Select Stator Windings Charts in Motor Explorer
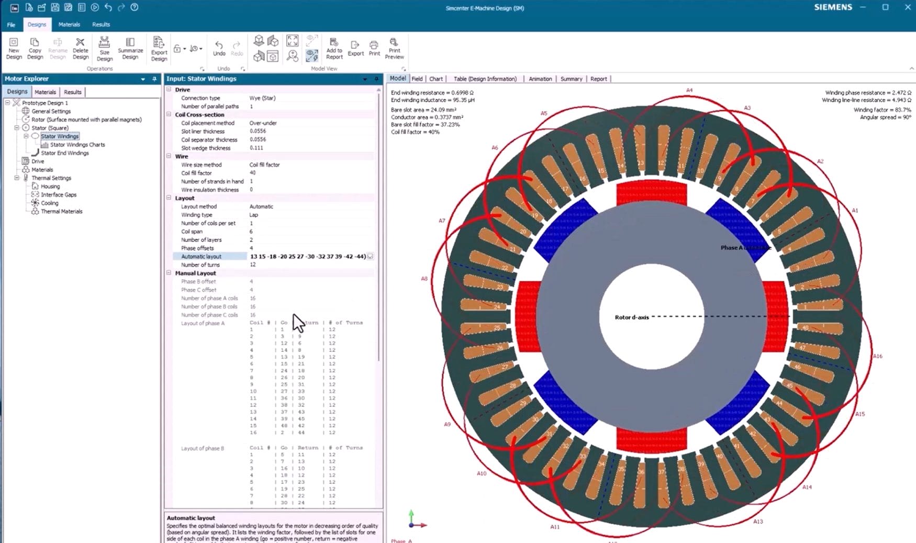The image size is (916, 543). [73, 145]
